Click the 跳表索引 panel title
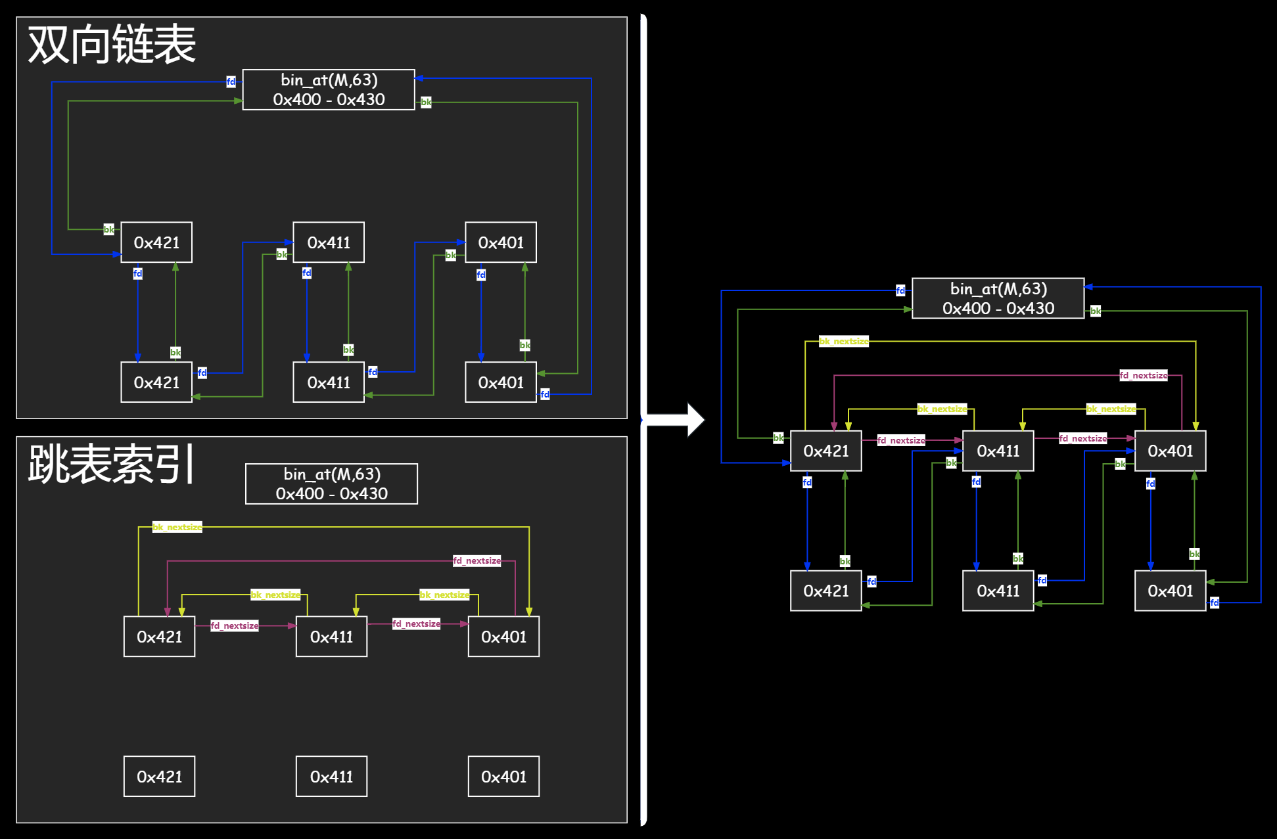Screen dimensions: 1277x839 coord(112,464)
